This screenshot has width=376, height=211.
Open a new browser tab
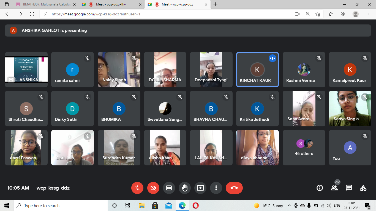coord(215,4)
